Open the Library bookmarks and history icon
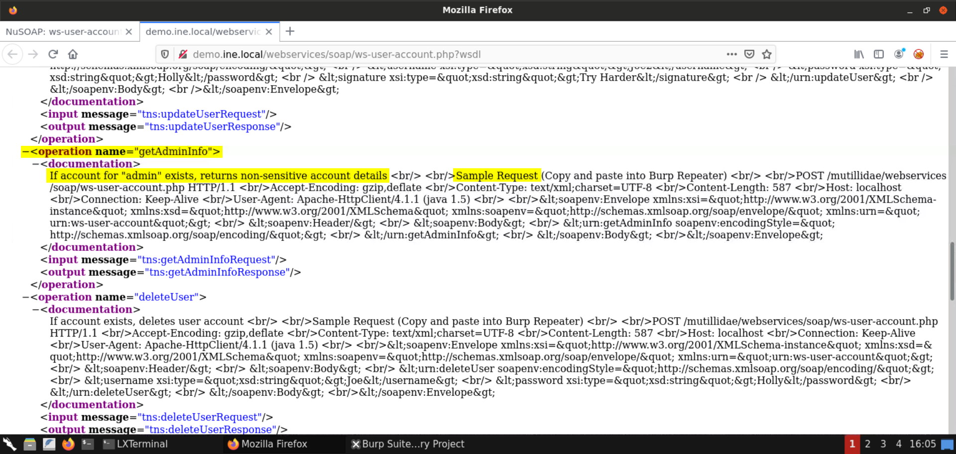956x454 pixels. click(859, 54)
